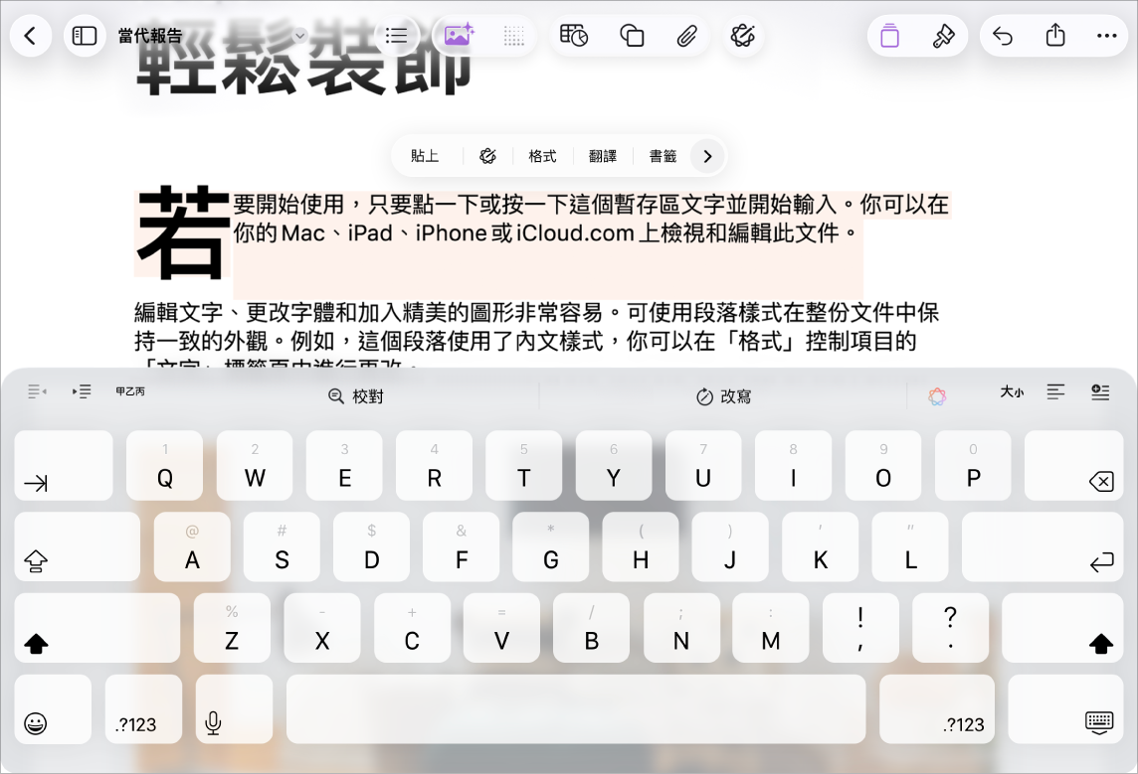Tap the 校對 proofread button
The image size is (1138, 774).
[x=355, y=394]
